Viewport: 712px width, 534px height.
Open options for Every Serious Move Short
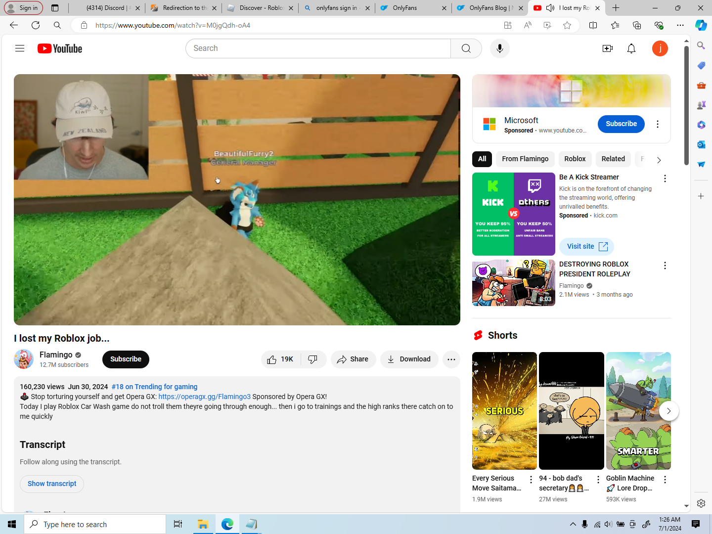pos(531,480)
